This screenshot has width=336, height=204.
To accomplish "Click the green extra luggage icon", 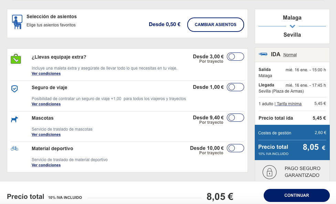I will point(16,59).
